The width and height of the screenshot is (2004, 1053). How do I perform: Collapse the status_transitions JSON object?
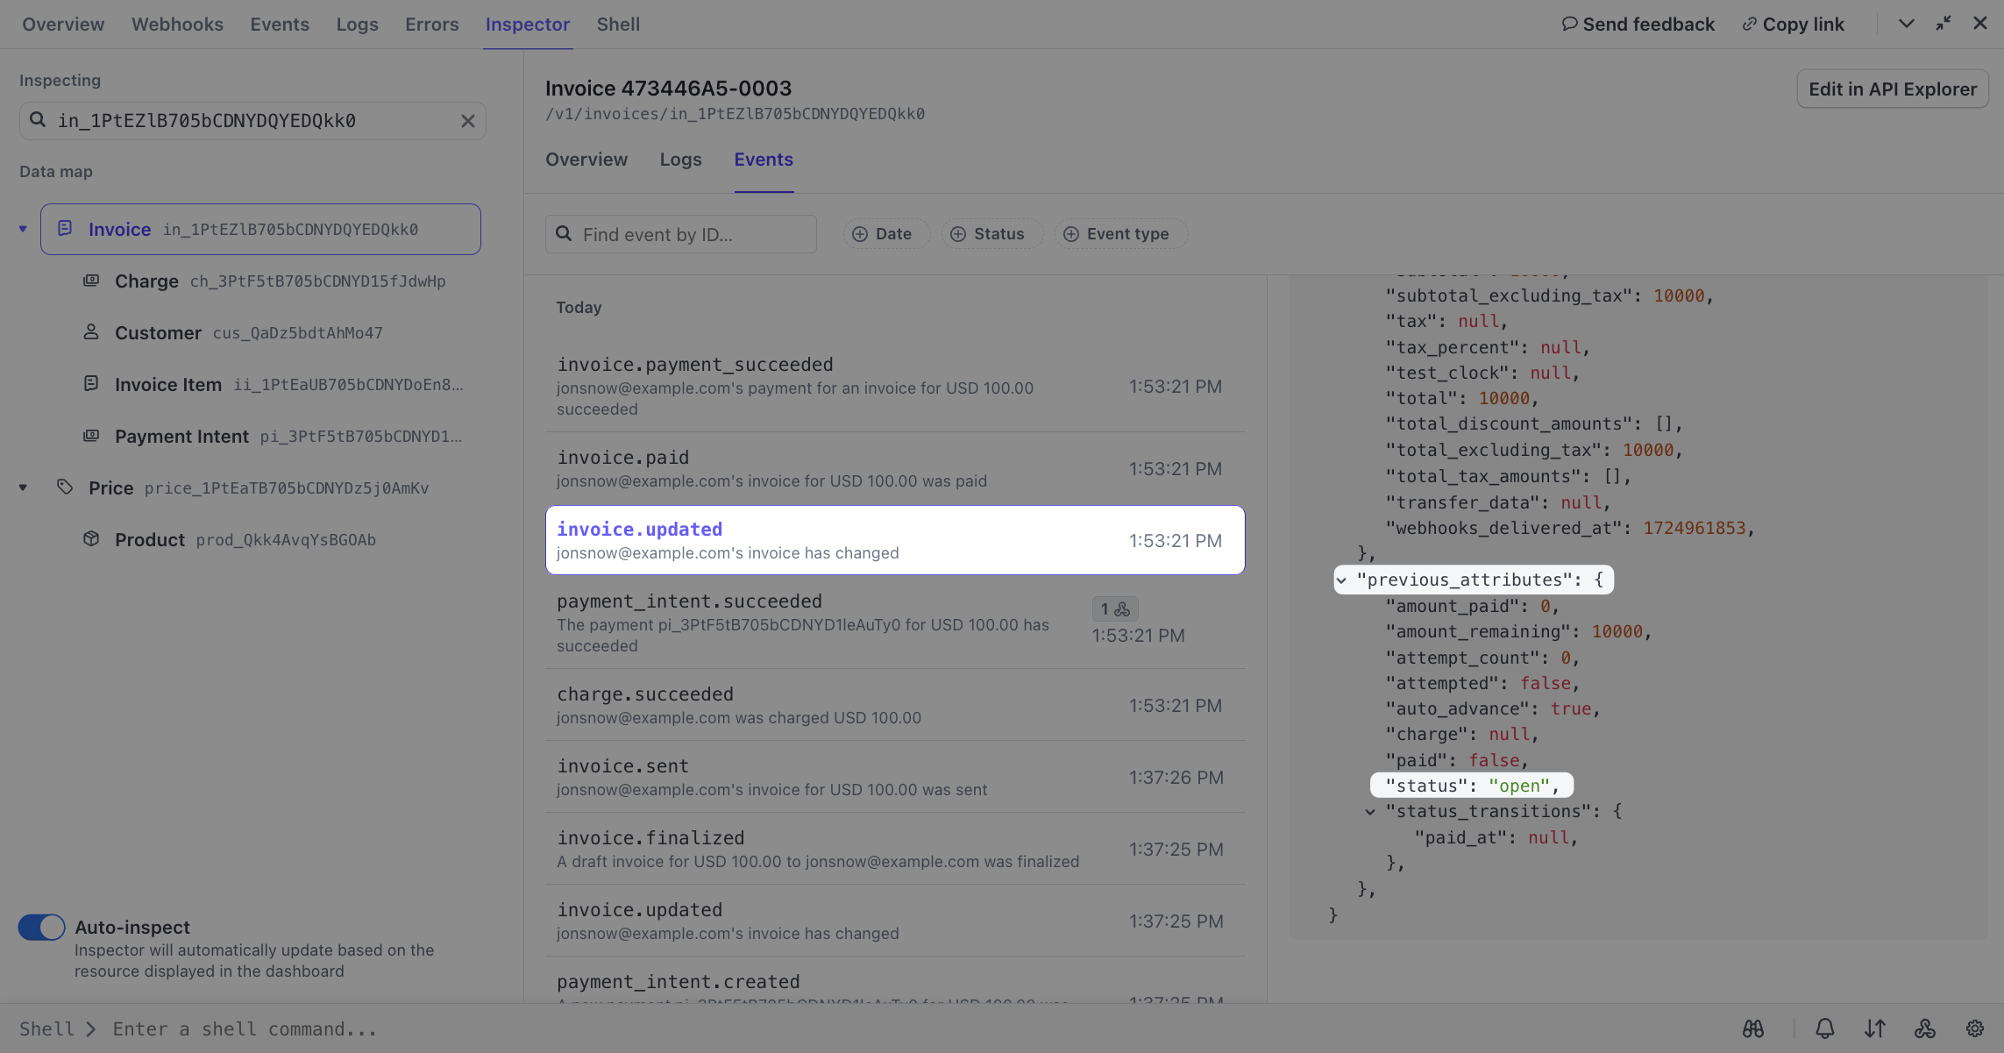click(x=1370, y=812)
